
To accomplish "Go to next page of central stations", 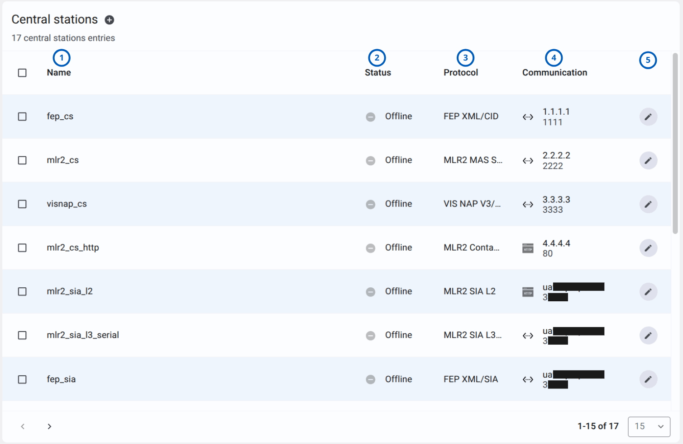I will point(49,426).
